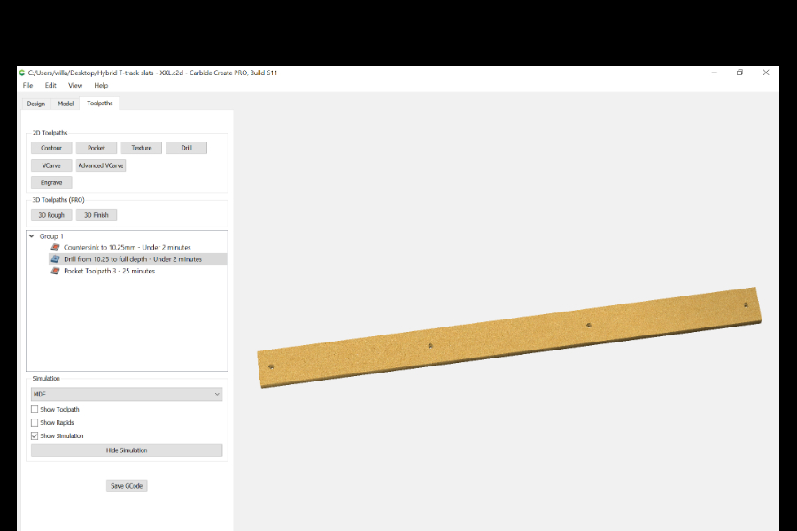Switch to the Model tab

click(66, 104)
